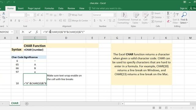Toggle Wrap Text
Viewport: 196px width, 110px height.
75,15
